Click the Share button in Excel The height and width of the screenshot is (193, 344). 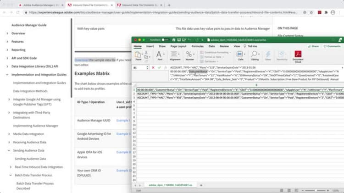click(x=313, y=46)
